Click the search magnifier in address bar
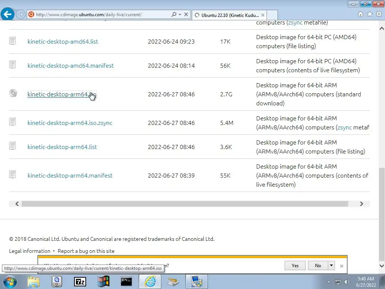 point(174,15)
